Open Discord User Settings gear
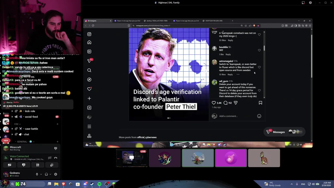This screenshot has height=188, width=334. point(56,174)
